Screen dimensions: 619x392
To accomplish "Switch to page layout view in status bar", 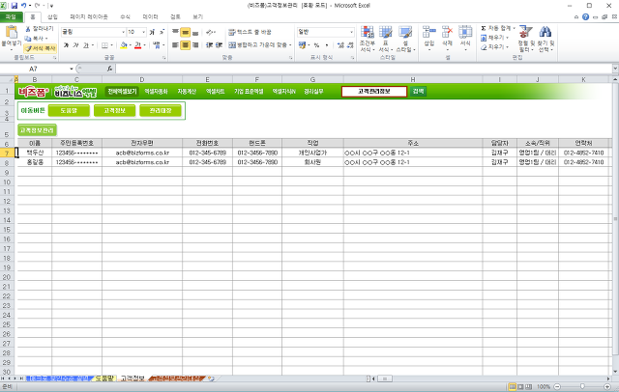I will (520, 387).
